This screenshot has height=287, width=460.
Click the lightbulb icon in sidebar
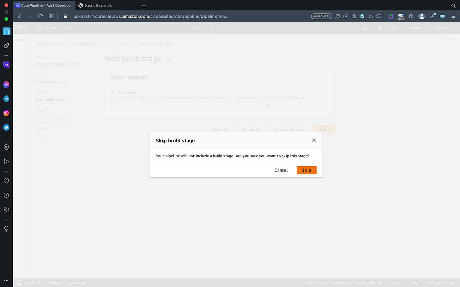(x=6, y=229)
